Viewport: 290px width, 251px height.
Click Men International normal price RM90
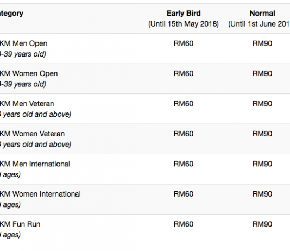(x=262, y=164)
